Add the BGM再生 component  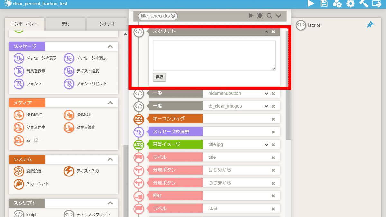click(28, 114)
